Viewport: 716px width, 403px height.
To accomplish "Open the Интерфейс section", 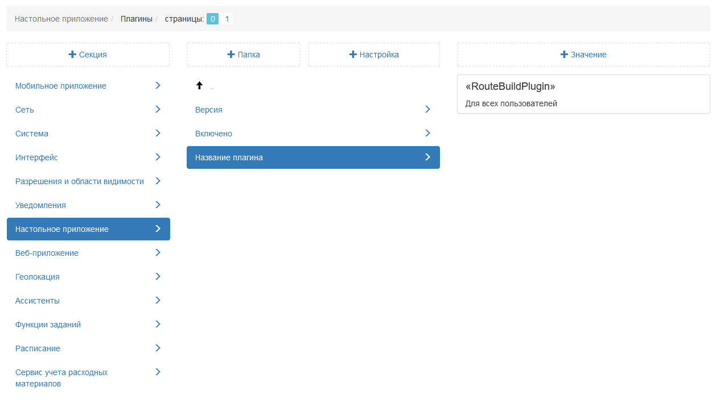I will [36, 157].
